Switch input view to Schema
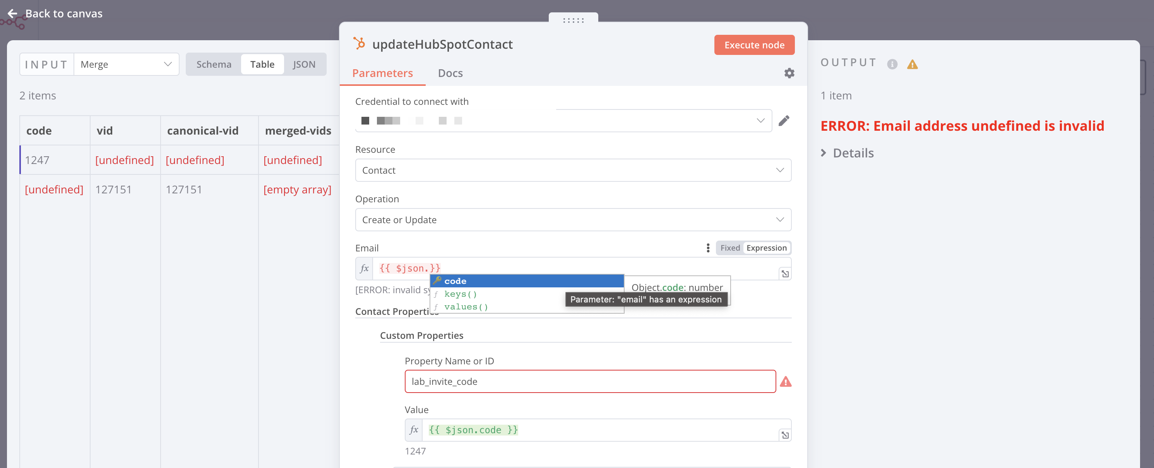The height and width of the screenshot is (468, 1154). 214,65
